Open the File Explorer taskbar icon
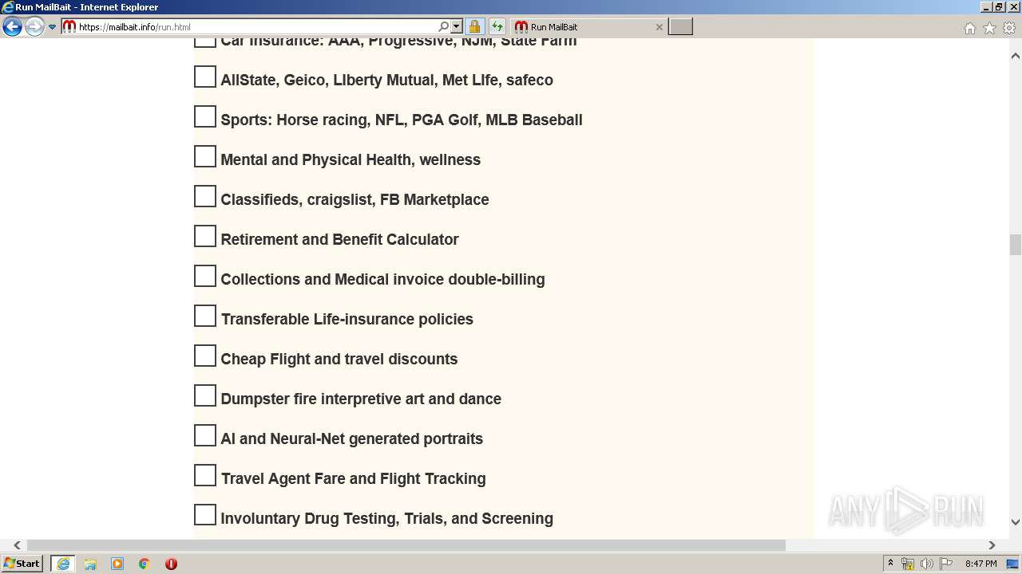This screenshot has height=574, width=1022. [x=90, y=564]
